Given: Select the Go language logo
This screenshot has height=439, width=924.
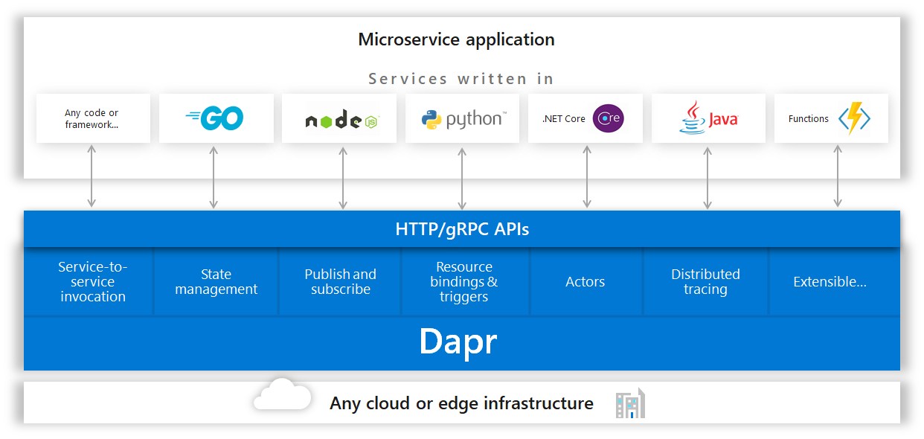Looking at the screenshot, I should tap(216, 118).
